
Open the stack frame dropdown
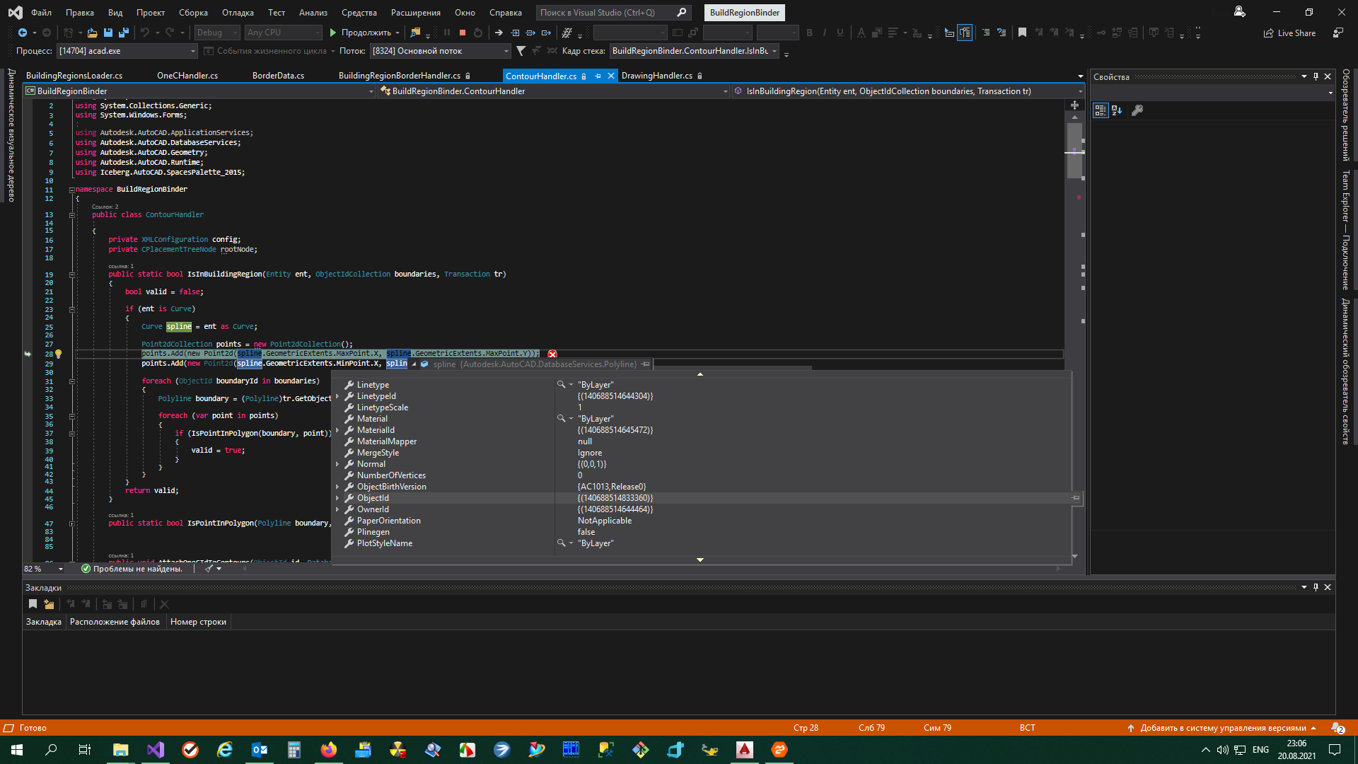(694, 51)
